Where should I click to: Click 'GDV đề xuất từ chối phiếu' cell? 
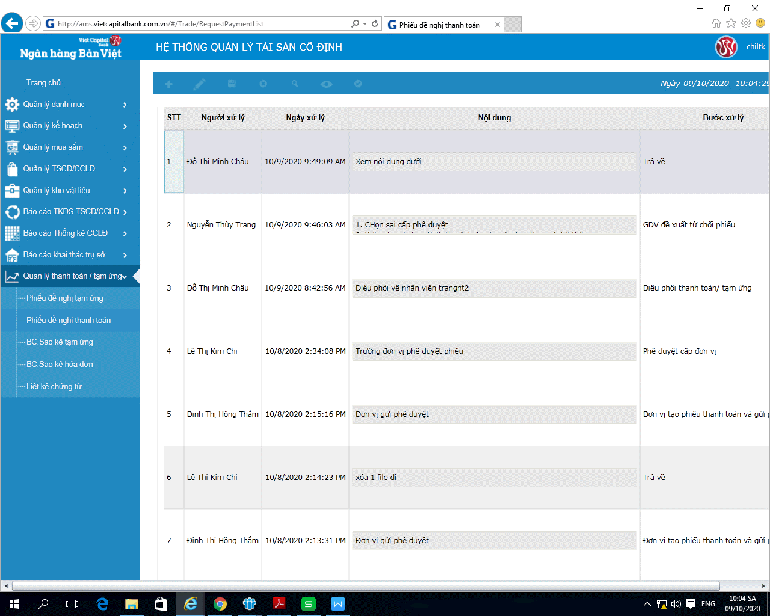point(689,225)
